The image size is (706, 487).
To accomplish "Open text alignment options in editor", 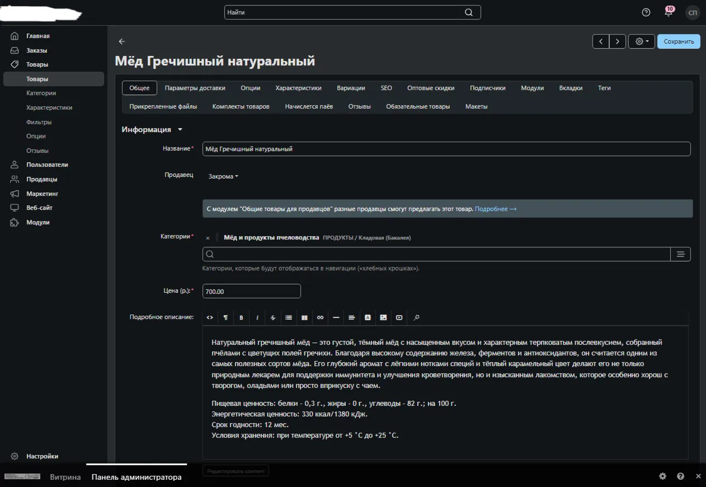I will pos(351,317).
